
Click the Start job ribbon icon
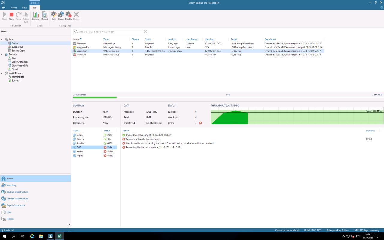[4, 16]
